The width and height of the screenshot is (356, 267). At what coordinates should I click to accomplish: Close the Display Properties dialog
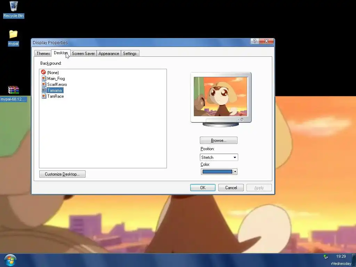(267, 41)
